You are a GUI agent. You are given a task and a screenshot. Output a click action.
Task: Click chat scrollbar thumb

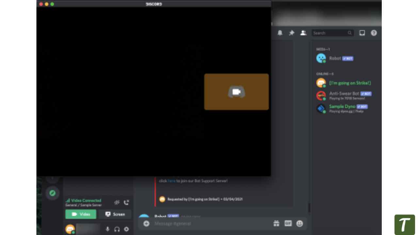(309, 207)
